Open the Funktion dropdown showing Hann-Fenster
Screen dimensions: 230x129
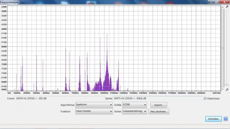pyautogui.click(x=94, y=111)
